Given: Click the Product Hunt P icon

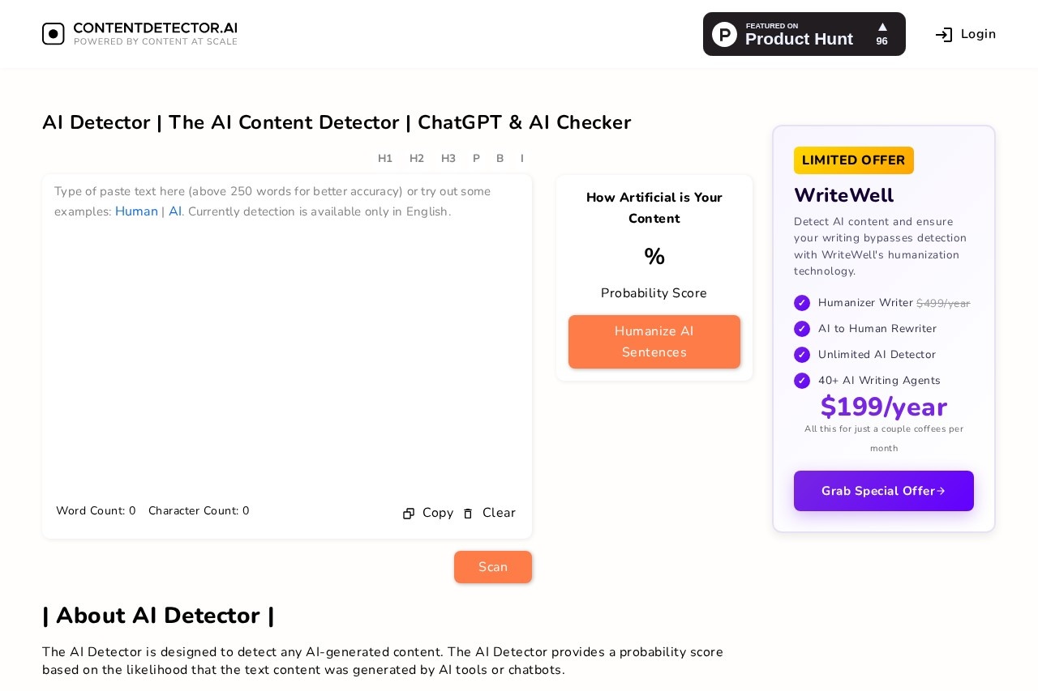Looking at the screenshot, I should (x=724, y=34).
